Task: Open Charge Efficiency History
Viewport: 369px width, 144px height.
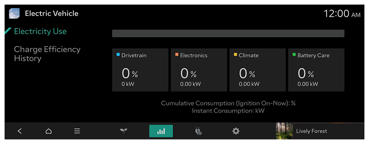Action: pyautogui.click(x=47, y=54)
